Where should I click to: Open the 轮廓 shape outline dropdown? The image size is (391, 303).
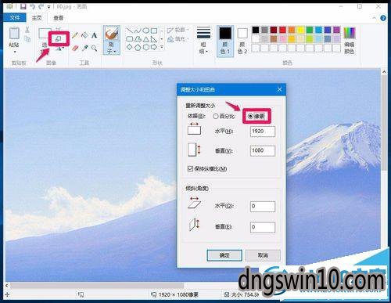178,31
